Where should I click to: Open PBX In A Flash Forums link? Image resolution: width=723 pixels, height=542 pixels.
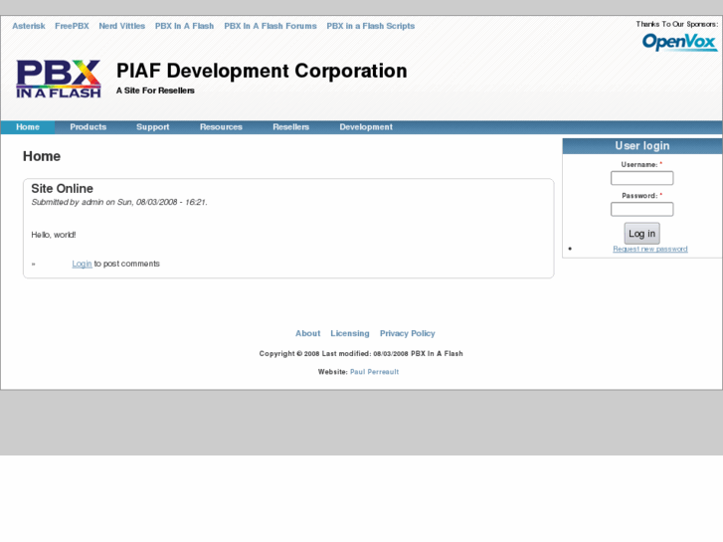[271, 26]
